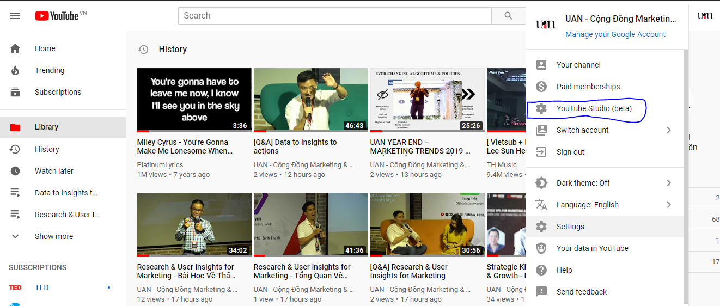Click the Dark theme icon
Screen dimensions: 720x306
541,183
